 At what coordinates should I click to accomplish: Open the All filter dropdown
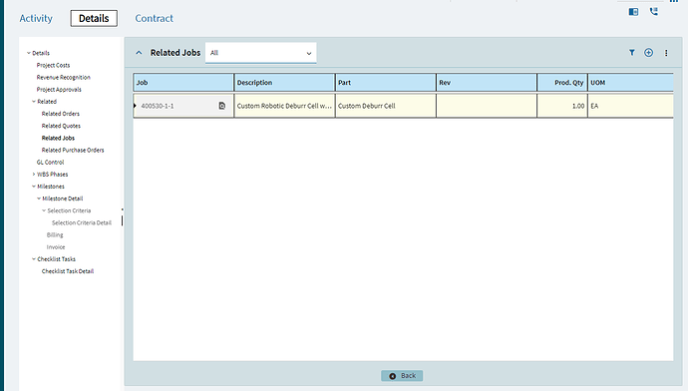260,53
